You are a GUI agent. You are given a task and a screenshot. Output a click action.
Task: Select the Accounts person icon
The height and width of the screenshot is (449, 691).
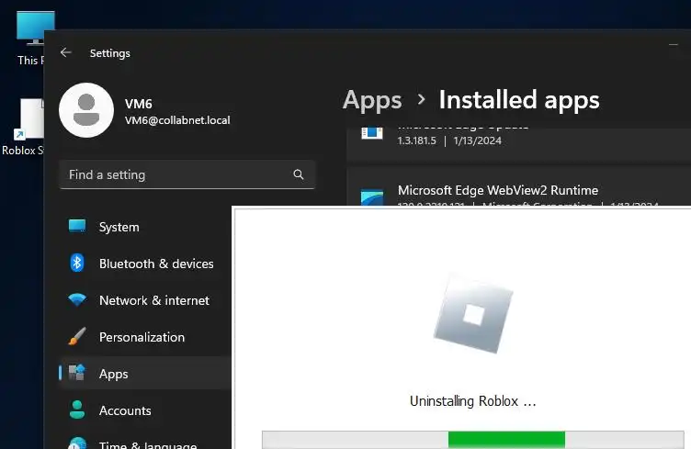coord(77,410)
